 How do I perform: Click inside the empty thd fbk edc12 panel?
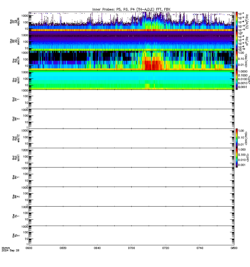coord(131,138)
